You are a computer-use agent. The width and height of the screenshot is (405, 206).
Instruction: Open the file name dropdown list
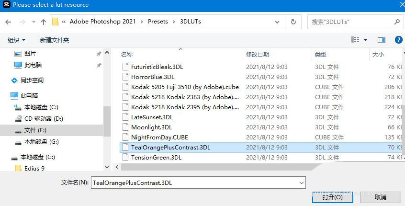[301, 183]
